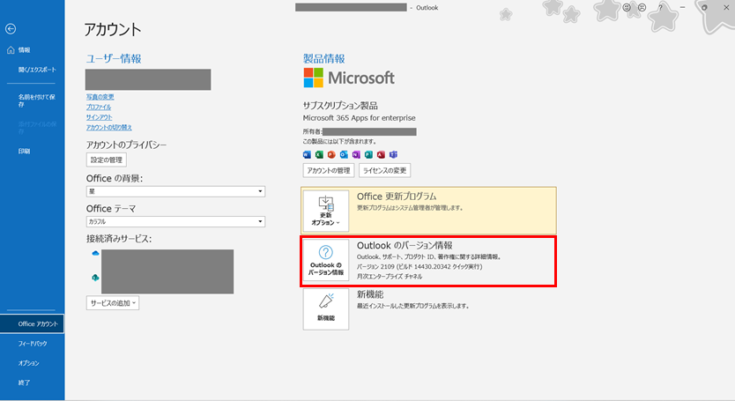Open the プロファイル link
Image resolution: width=735 pixels, height=401 pixels.
[x=99, y=108]
